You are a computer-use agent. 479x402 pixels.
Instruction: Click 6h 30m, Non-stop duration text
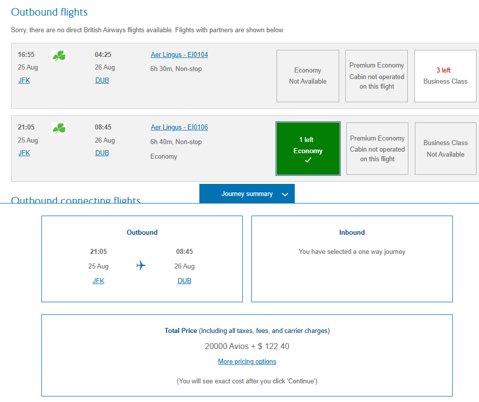point(176,69)
